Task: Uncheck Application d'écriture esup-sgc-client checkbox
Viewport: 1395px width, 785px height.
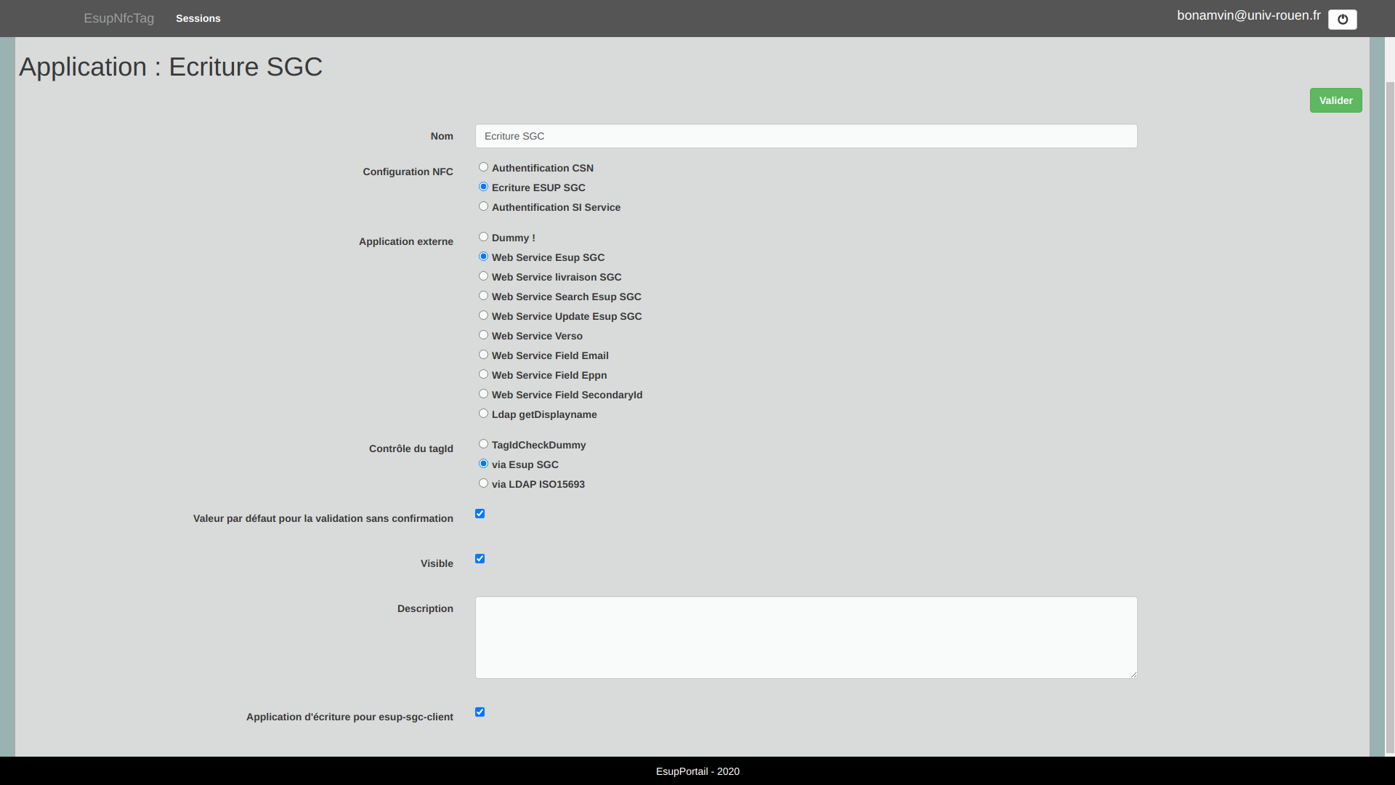Action: [480, 712]
